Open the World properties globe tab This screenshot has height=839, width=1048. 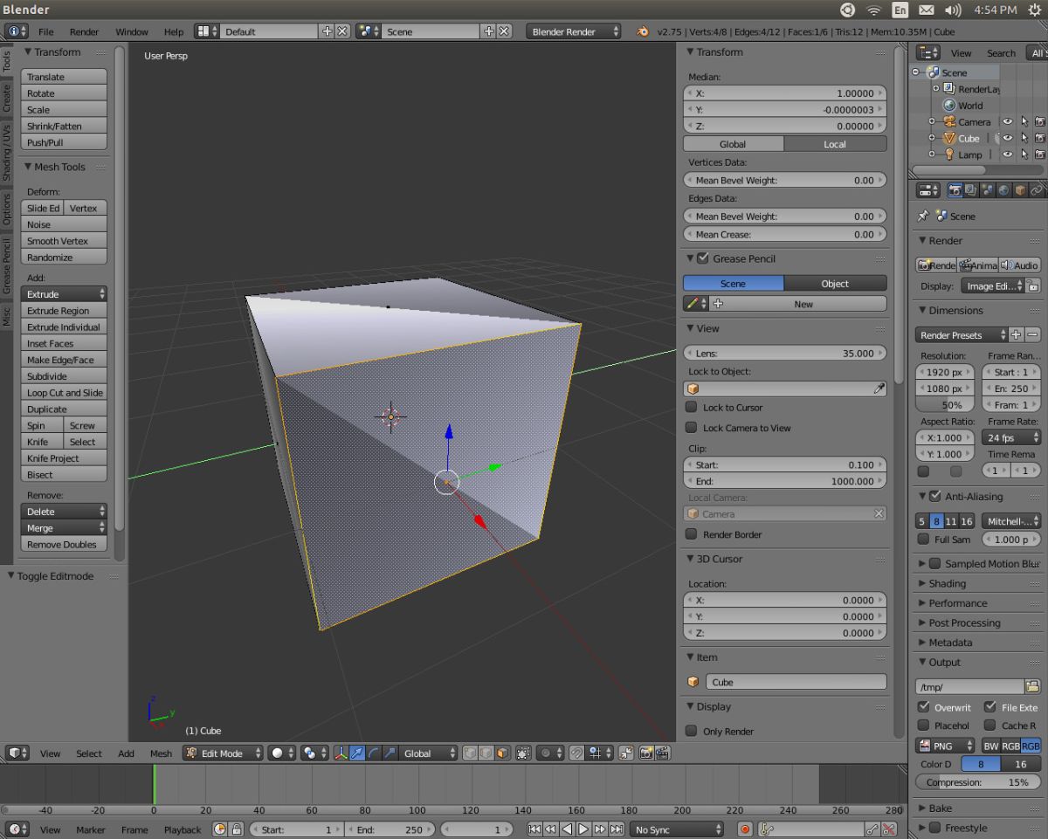(1003, 189)
